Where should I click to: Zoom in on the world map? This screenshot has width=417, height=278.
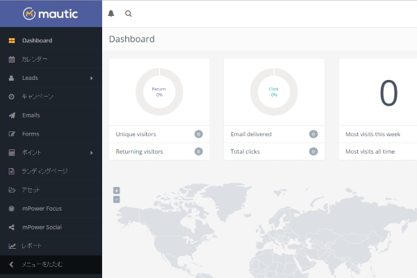[x=116, y=190]
